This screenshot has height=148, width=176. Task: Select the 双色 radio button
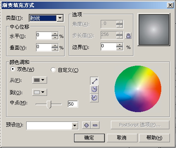tap(13, 69)
